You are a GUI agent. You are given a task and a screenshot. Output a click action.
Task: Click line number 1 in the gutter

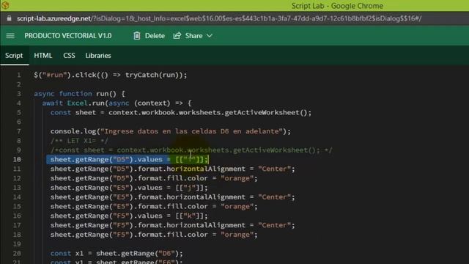[19, 75]
